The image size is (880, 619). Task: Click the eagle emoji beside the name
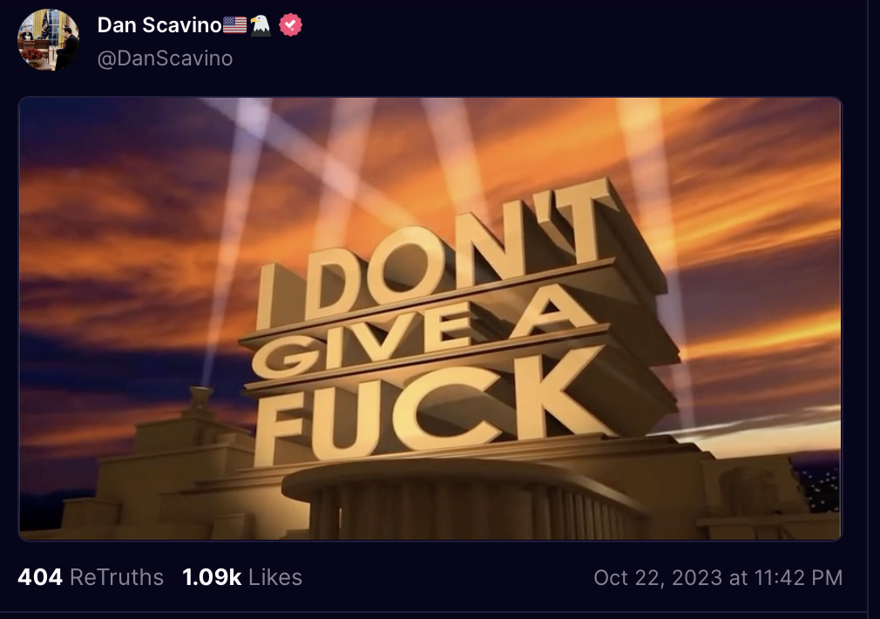pos(261,26)
